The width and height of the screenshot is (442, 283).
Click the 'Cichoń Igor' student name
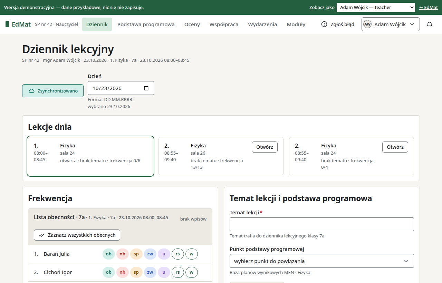[x=58, y=272]
